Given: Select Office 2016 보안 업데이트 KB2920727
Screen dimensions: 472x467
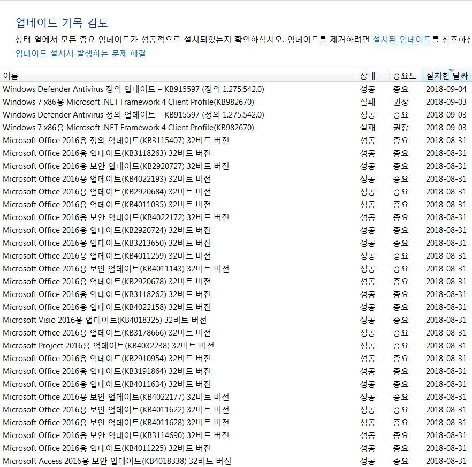Looking at the screenshot, I should tap(236, 166).
